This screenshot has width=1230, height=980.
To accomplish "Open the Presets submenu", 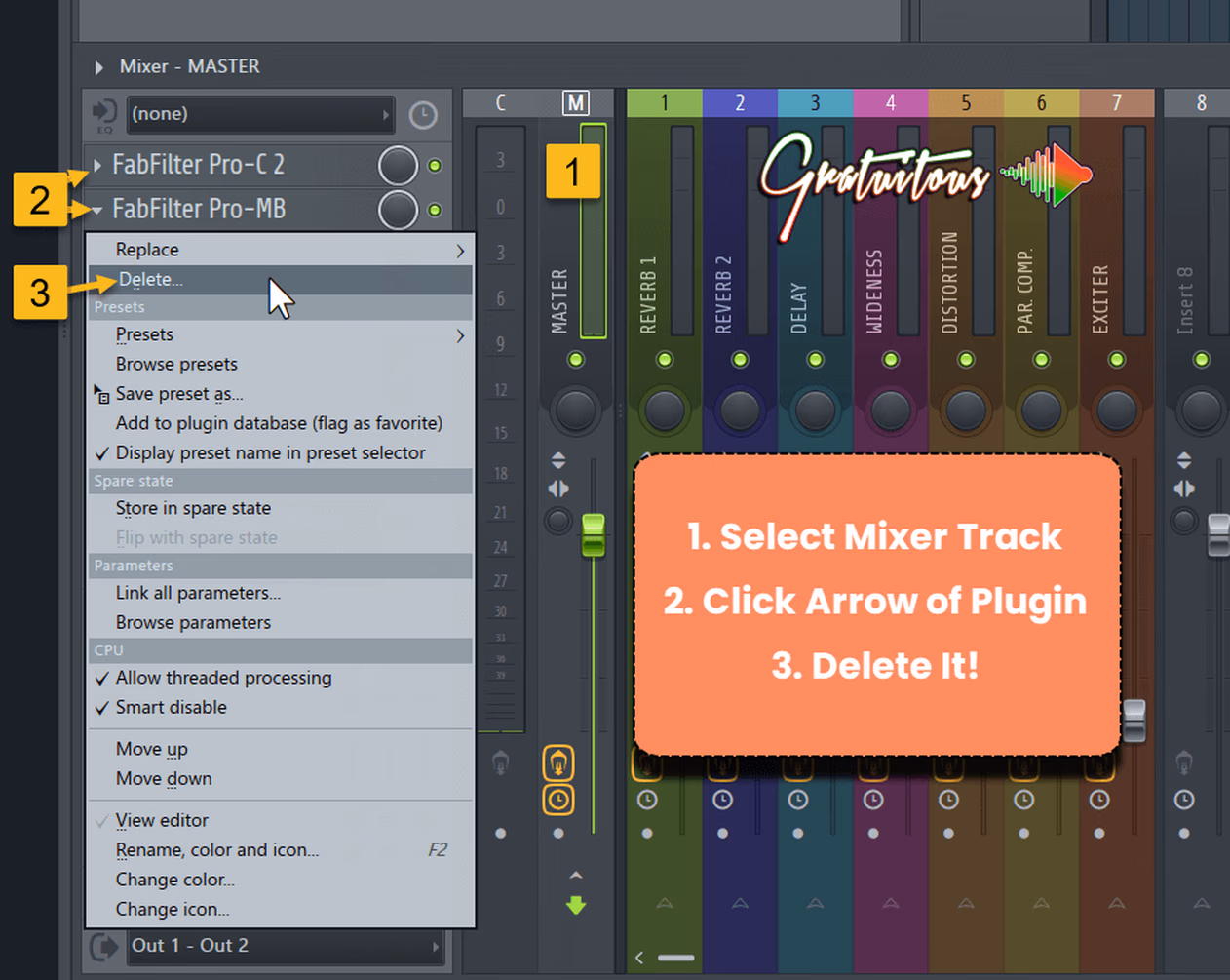I will pos(280,334).
